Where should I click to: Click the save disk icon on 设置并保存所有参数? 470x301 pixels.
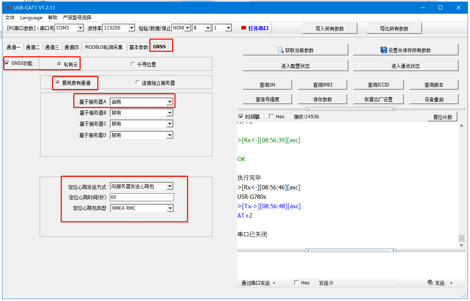point(383,50)
